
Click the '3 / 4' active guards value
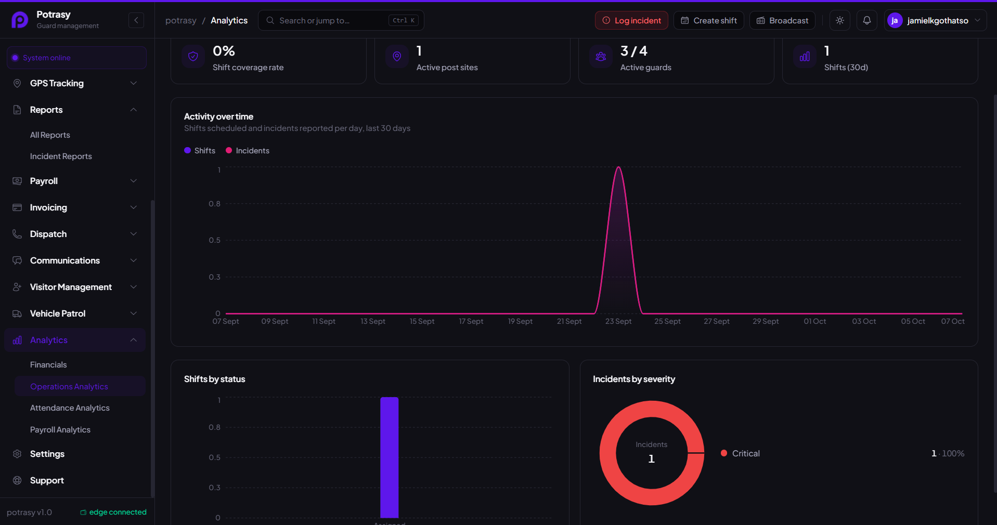pos(633,51)
